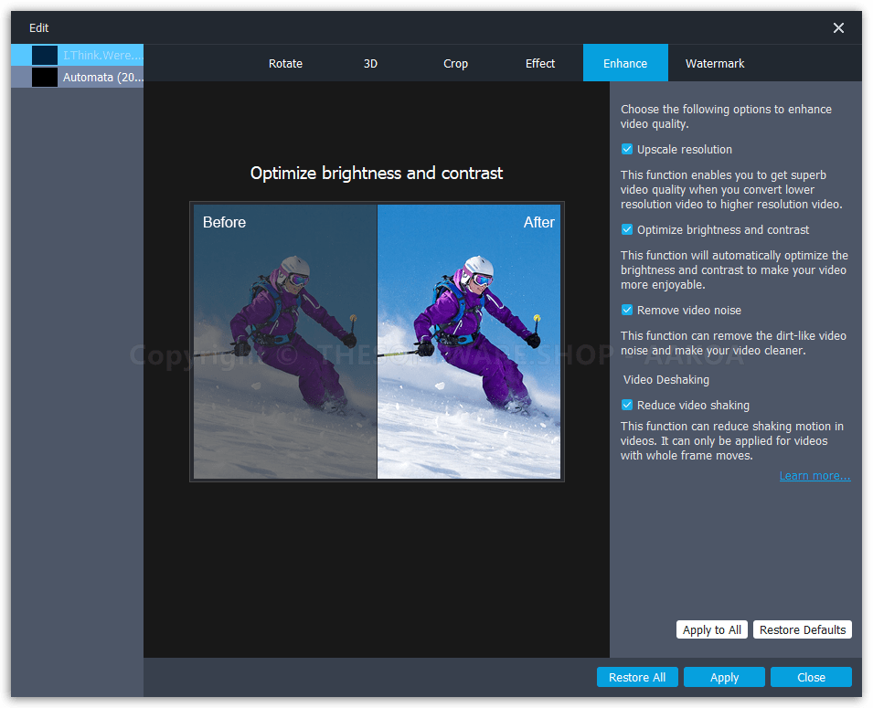Click Restore Defaults button
Screen dimensions: 873x708
click(803, 629)
